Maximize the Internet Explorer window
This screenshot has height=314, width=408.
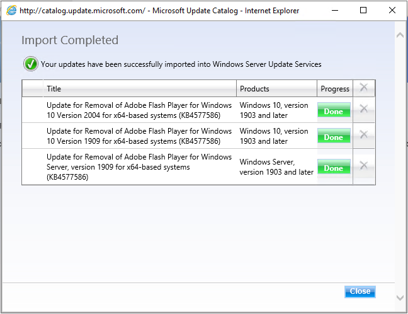(x=363, y=11)
